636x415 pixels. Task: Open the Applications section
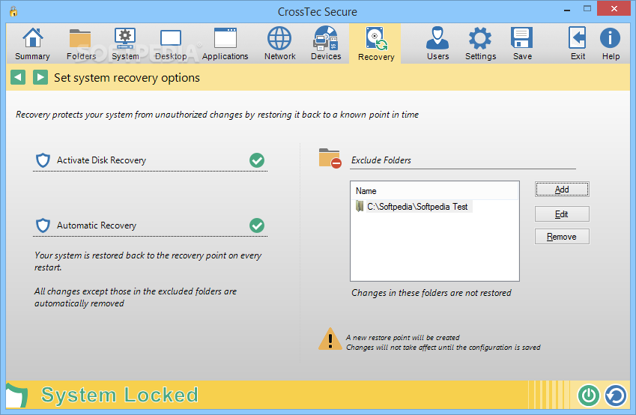click(x=225, y=43)
